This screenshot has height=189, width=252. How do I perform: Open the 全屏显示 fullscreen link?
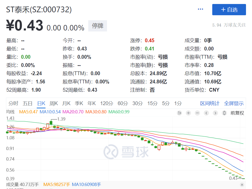234,103
